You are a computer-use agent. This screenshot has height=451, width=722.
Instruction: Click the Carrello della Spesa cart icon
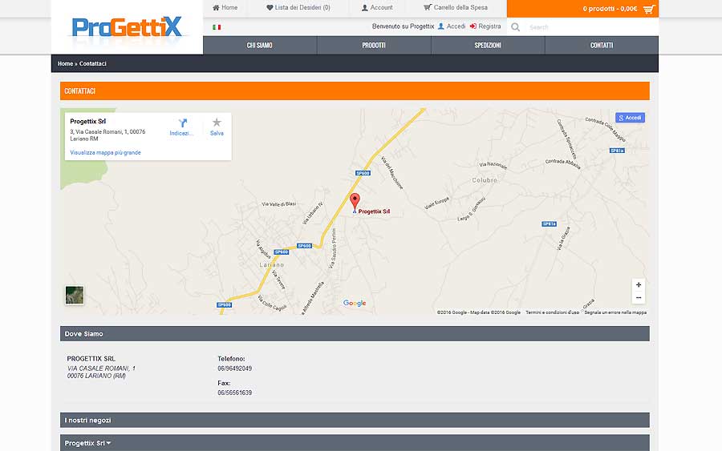point(428,7)
